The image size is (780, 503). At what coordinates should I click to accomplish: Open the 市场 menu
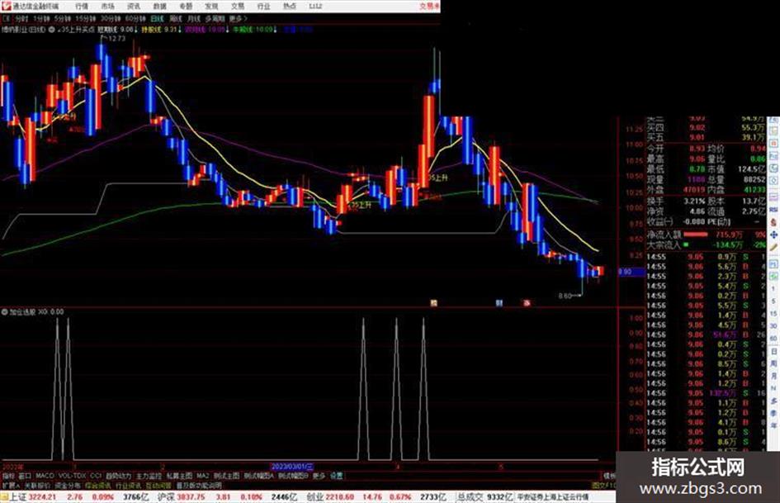coord(107,7)
